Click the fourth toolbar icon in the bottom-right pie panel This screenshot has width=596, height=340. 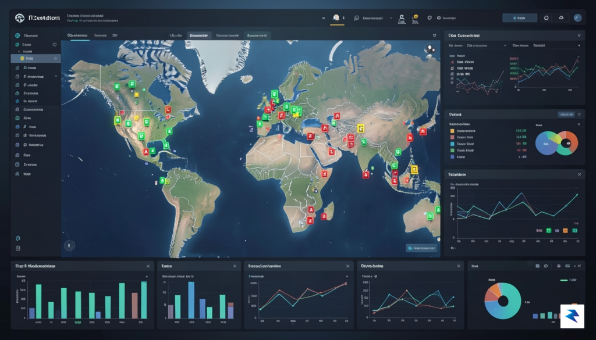(567, 266)
